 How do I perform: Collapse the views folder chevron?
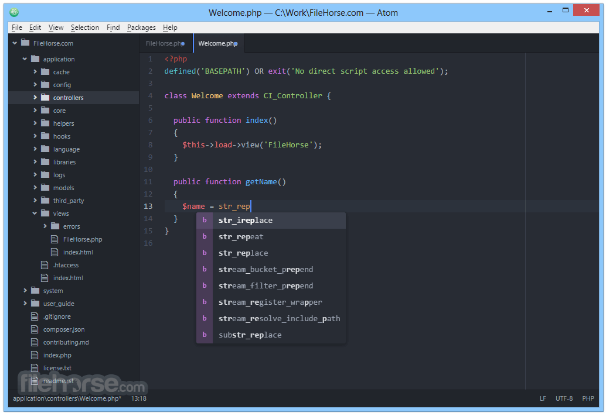35,214
